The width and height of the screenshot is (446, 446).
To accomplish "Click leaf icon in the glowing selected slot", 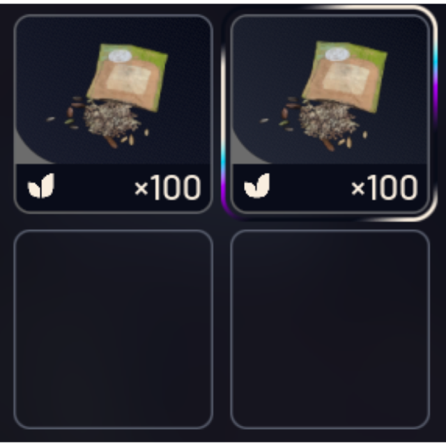I will pos(257,186).
